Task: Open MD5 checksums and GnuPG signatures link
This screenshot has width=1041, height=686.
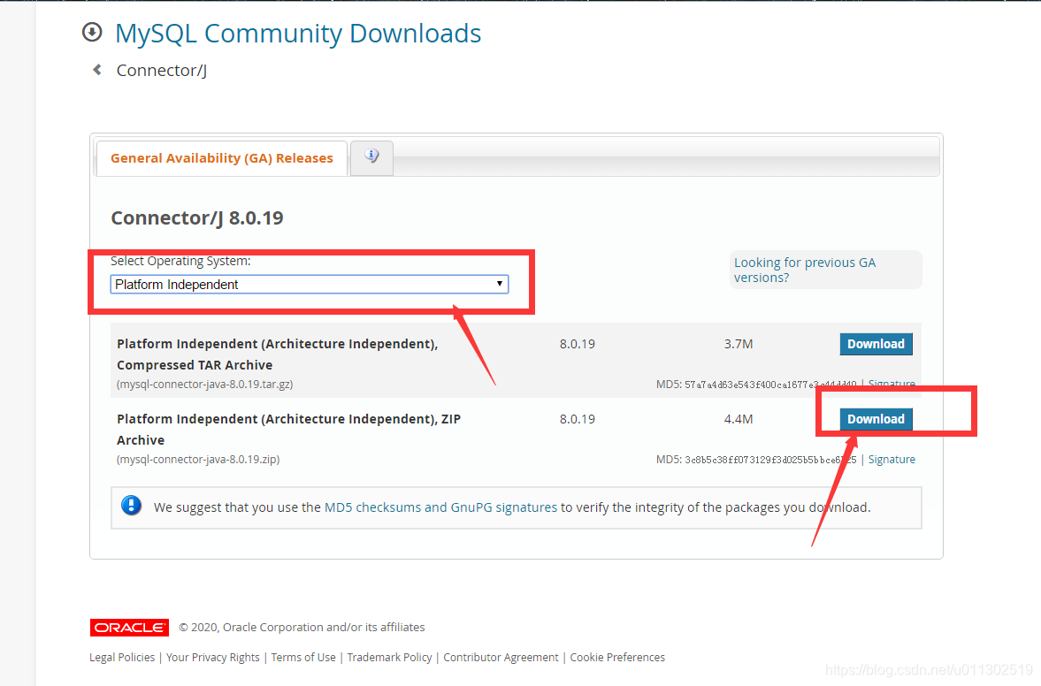Action: [x=440, y=507]
